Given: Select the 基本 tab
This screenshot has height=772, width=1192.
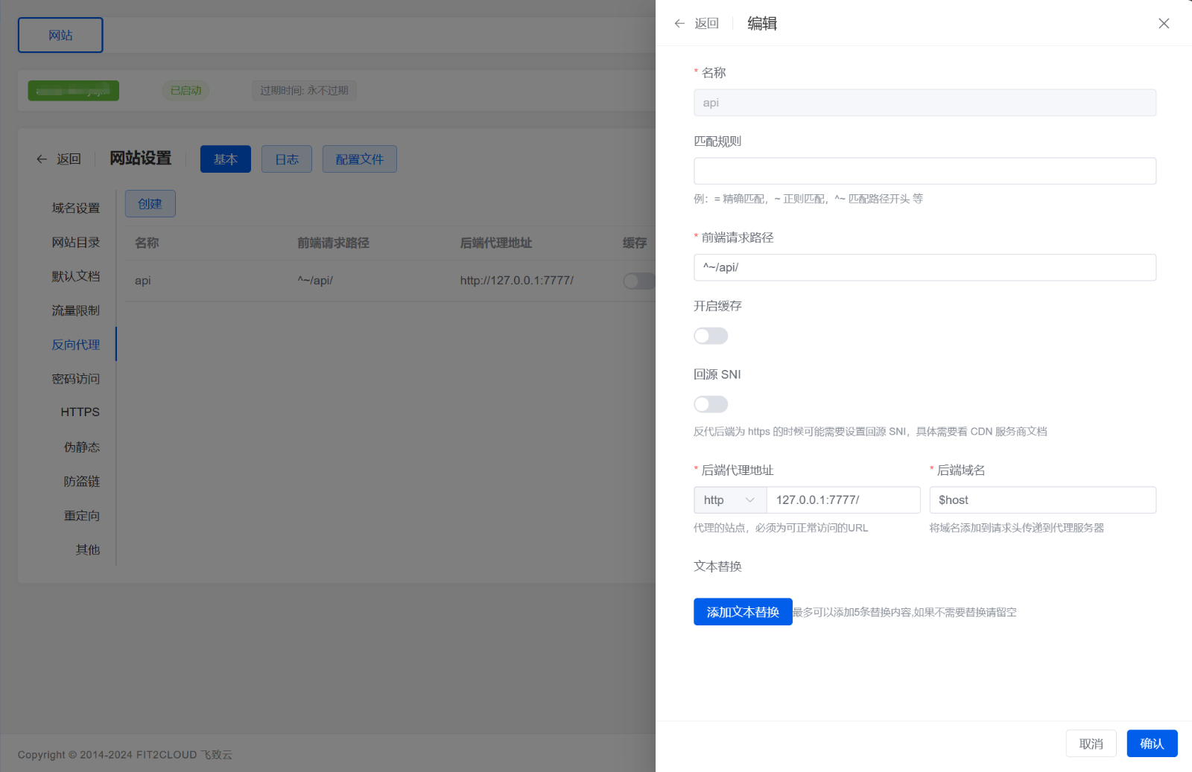Looking at the screenshot, I should (225, 159).
